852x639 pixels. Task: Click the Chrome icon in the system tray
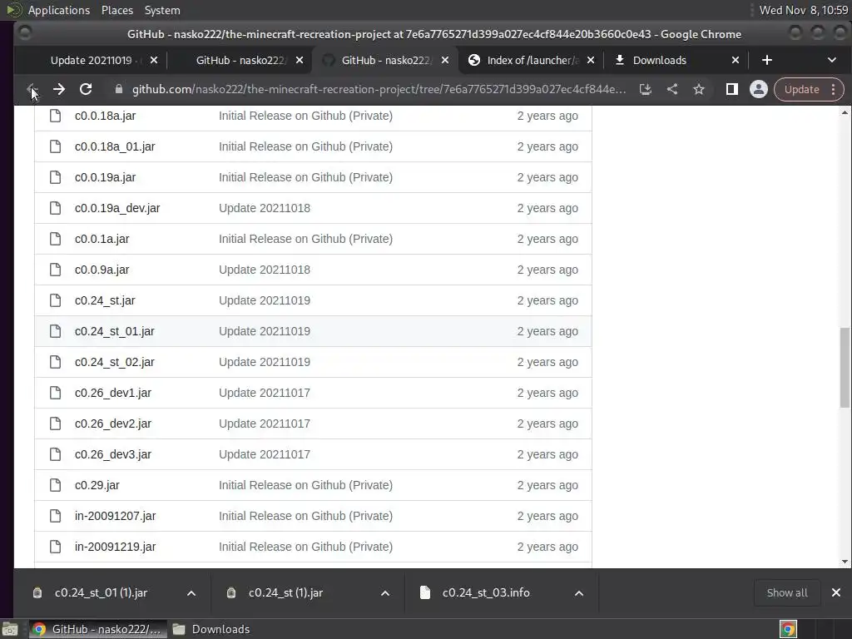pyautogui.click(x=788, y=629)
